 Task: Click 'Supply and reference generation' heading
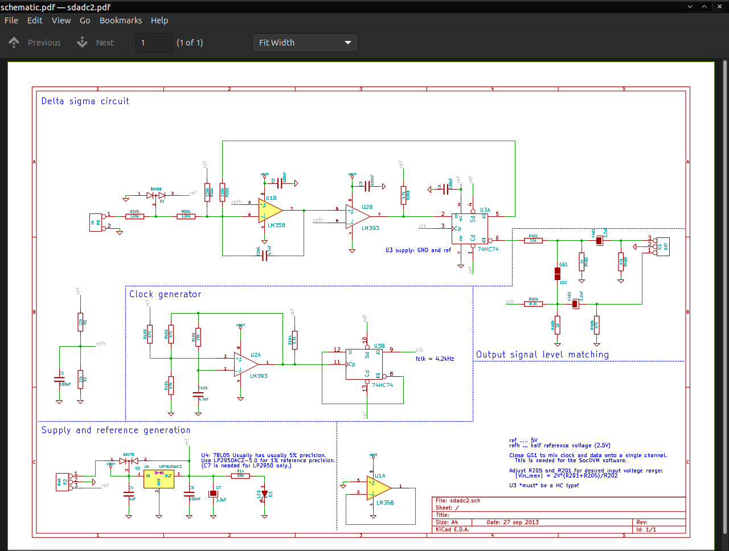point(116,430)
